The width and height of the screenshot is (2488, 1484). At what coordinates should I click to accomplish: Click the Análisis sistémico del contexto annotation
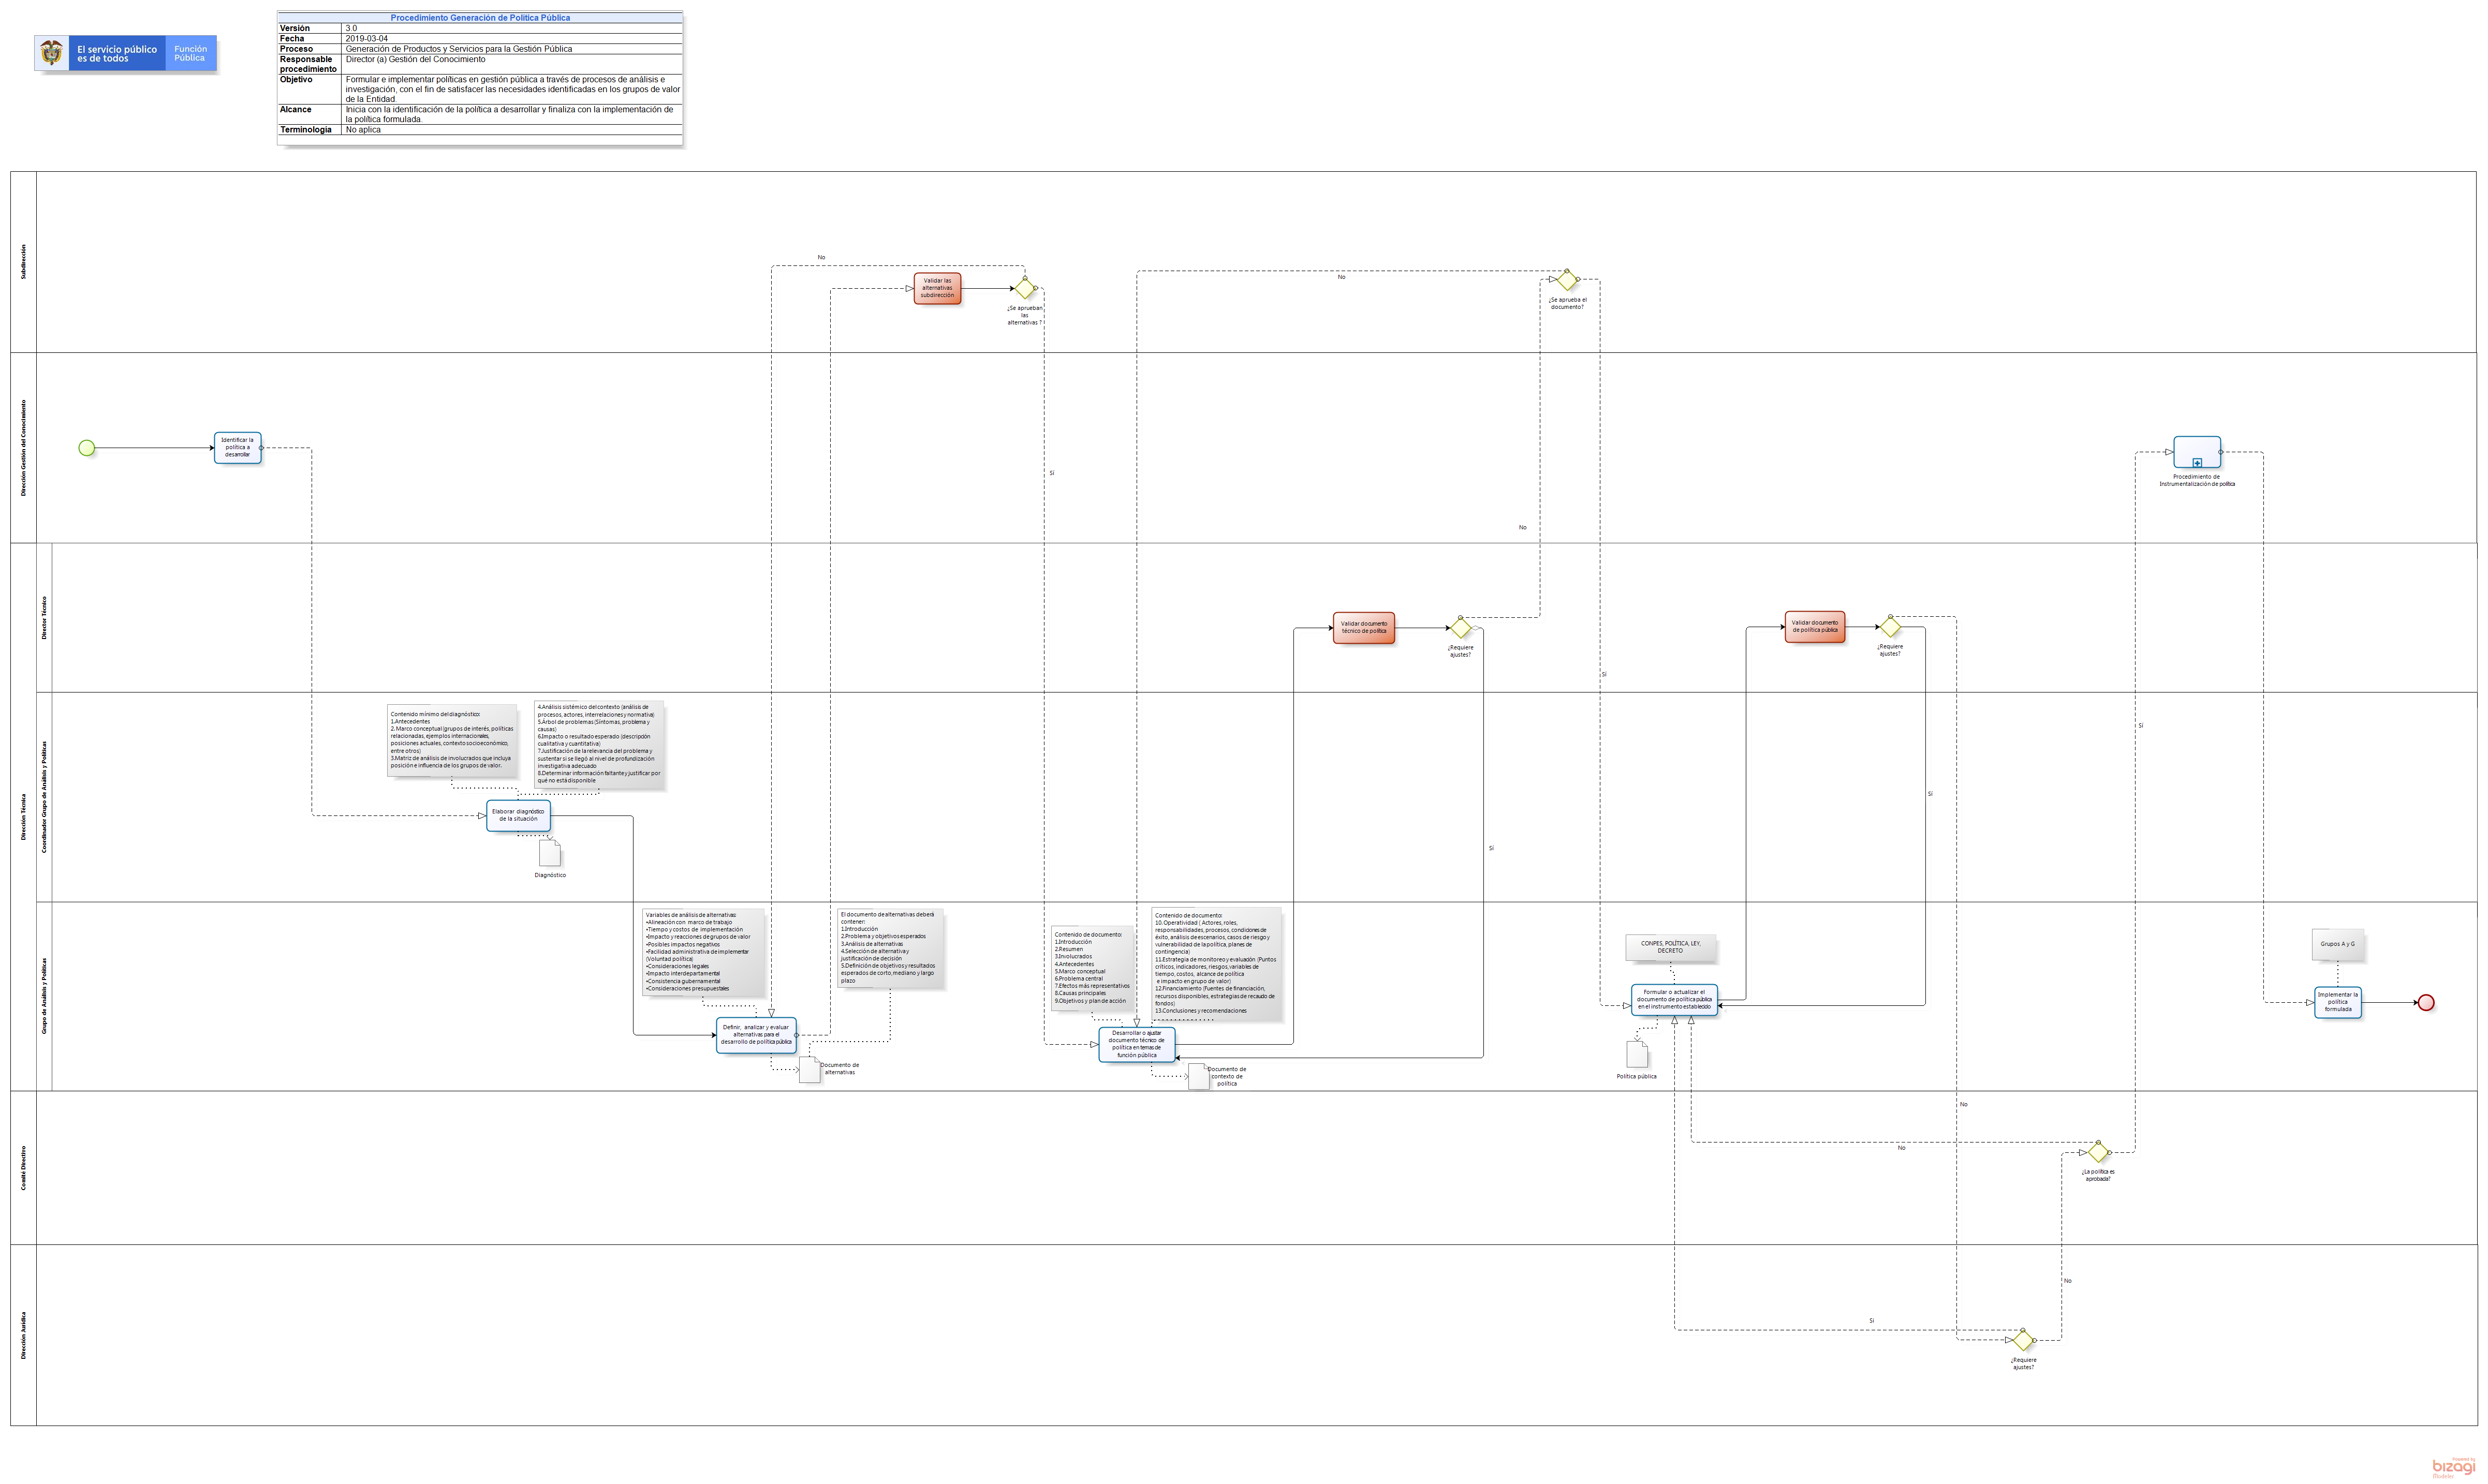click(598, 744)
